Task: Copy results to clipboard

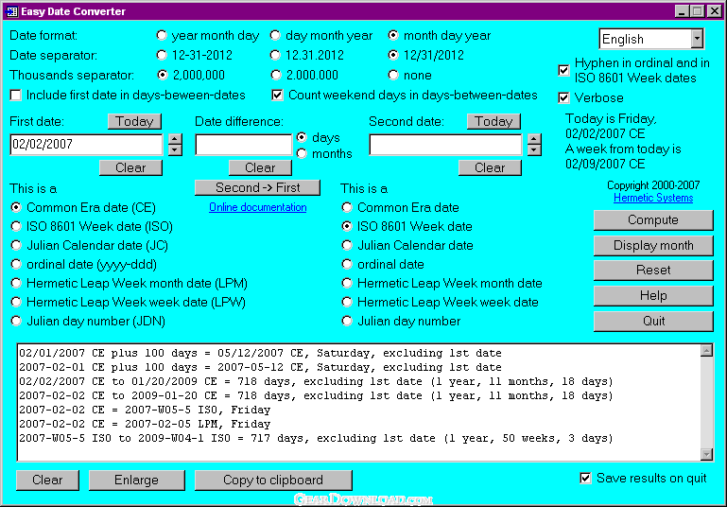Action: click(x=273, y=481)
